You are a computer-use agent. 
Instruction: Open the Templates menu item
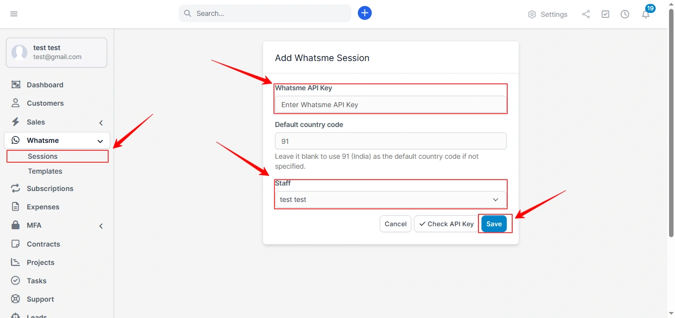pyautogui.click(x=45, y=171)
